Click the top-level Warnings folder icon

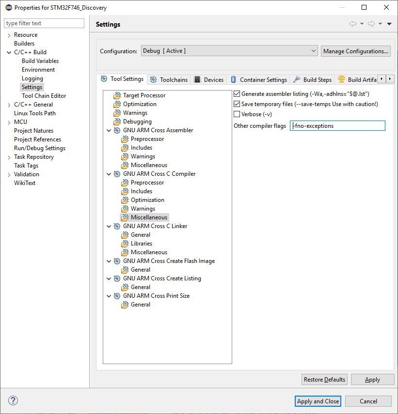click(x=117, y=113)
